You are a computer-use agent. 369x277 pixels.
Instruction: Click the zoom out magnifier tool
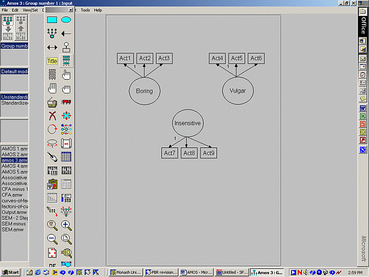[x=52, y=239]
